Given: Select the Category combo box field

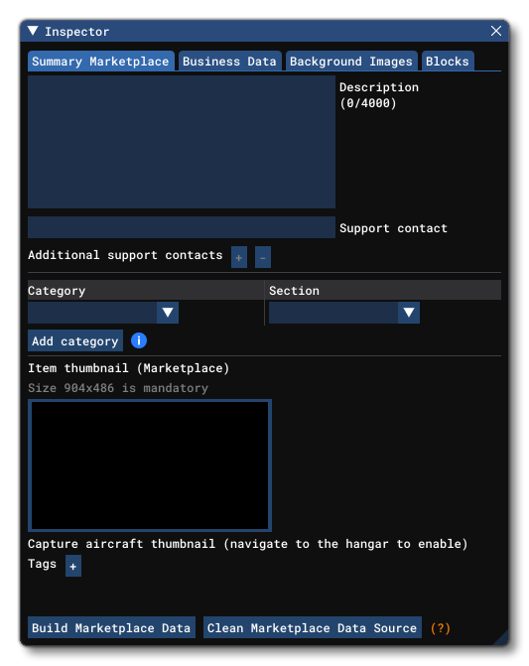Looking at the screenshot, I should pyautogui.click(x=103, y=313).
